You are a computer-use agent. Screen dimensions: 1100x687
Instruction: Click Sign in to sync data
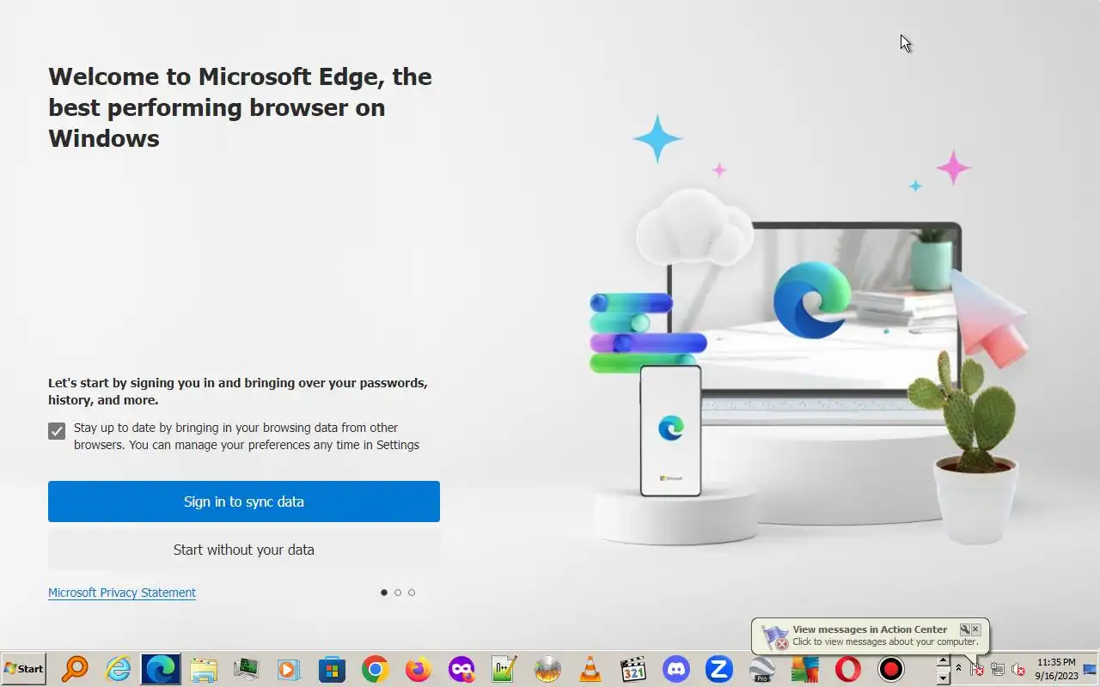coord(244,502)
